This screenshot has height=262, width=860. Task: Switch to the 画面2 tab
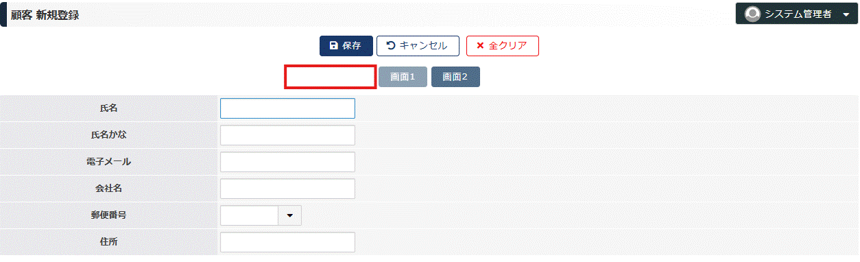coord(455,77)
